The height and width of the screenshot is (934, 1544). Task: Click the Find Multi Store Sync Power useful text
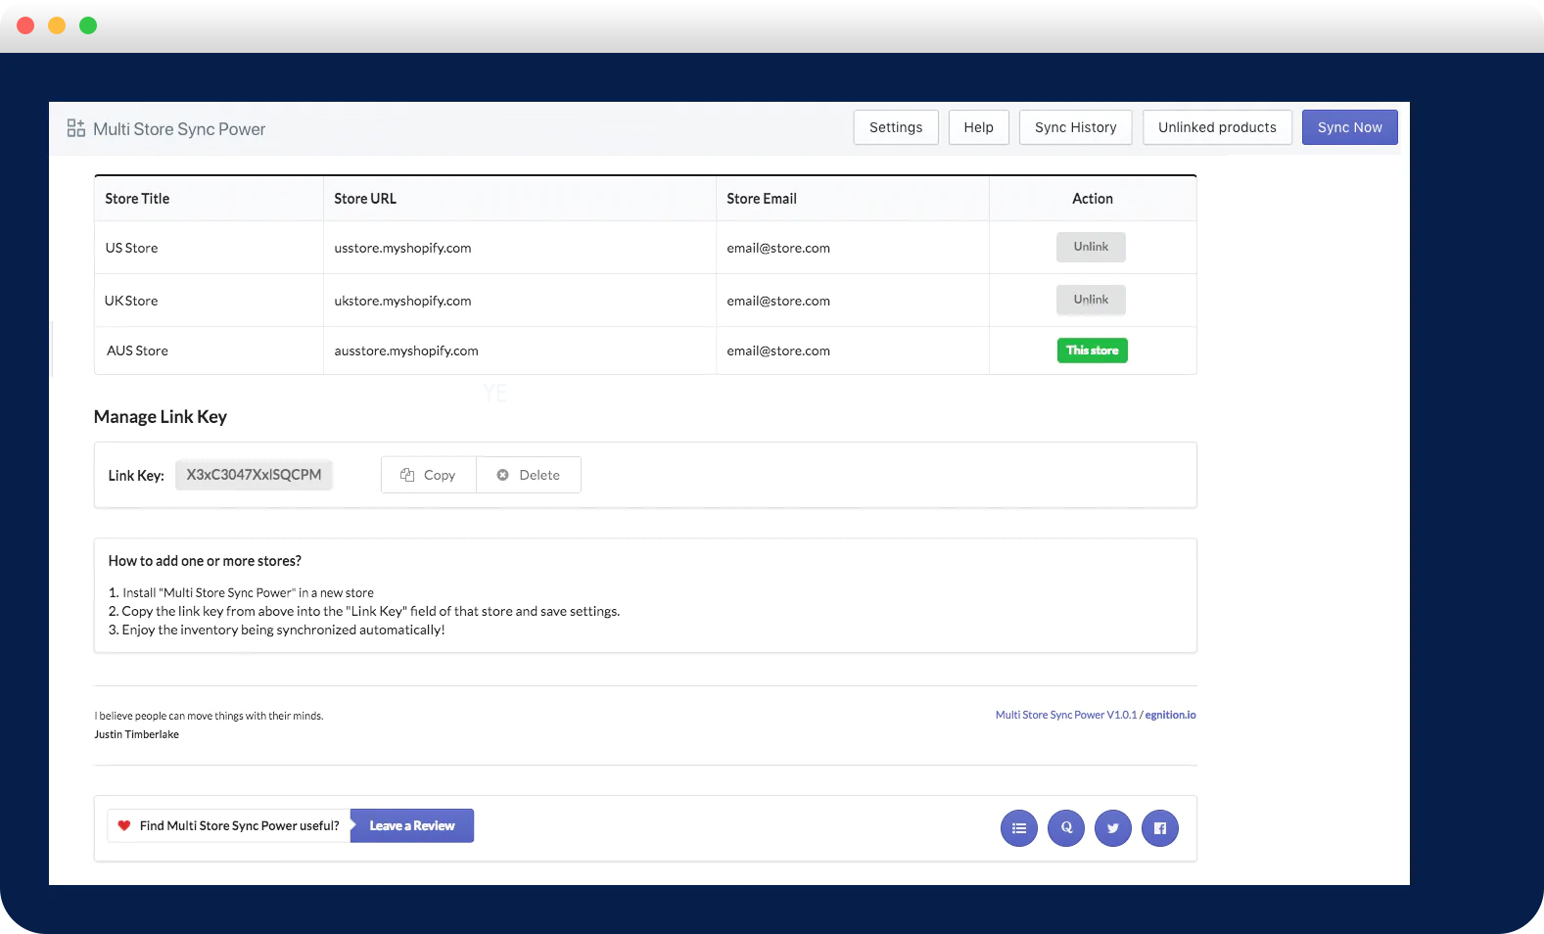(240, 825)
